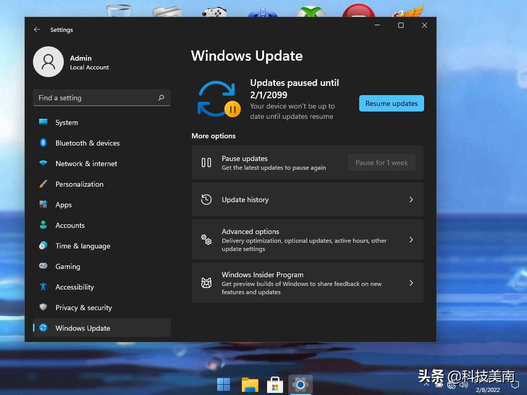This screenshot has height=395, width=527.
Task: Open Microsoft Store from the taskbar
Action: point(275,384)
